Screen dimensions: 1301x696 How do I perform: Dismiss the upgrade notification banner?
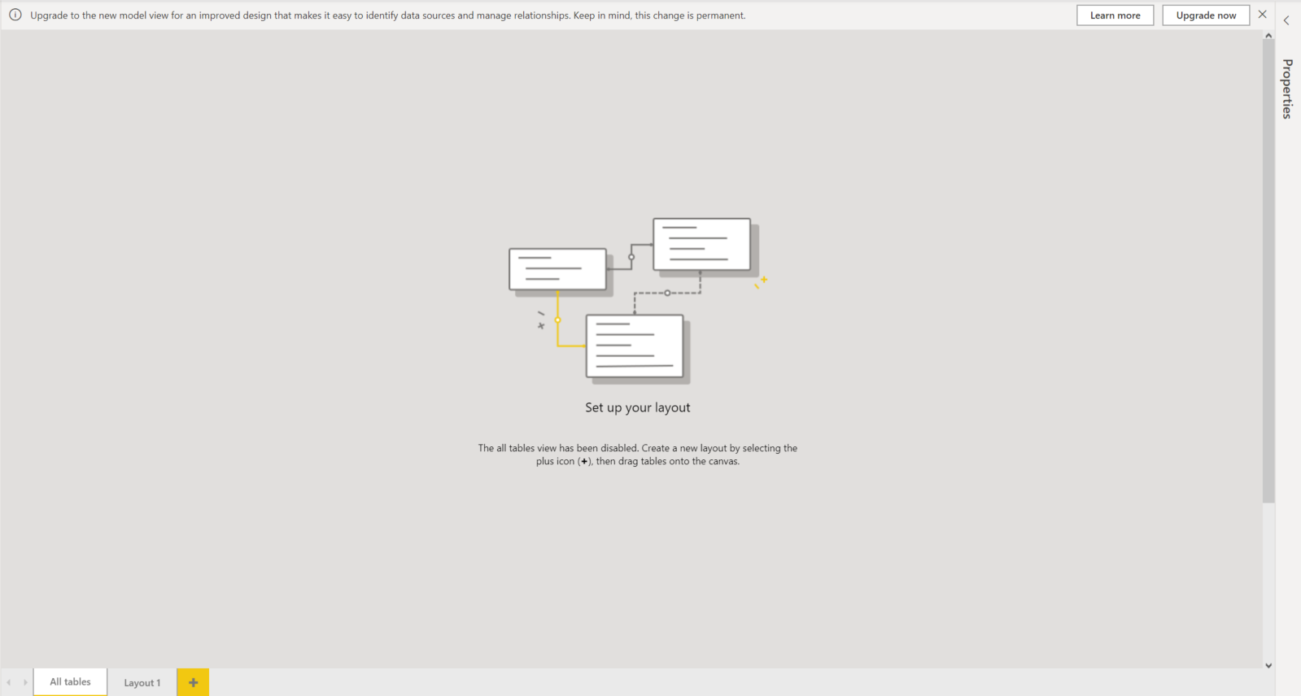(x=1263, y=15)
